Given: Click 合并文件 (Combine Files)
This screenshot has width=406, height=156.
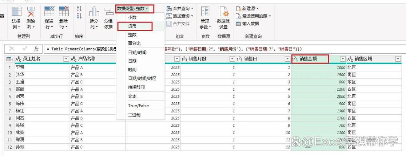Looking at the screenshot, I should 178,24.
